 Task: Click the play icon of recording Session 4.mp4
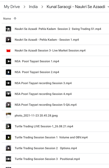click(9, 94)
